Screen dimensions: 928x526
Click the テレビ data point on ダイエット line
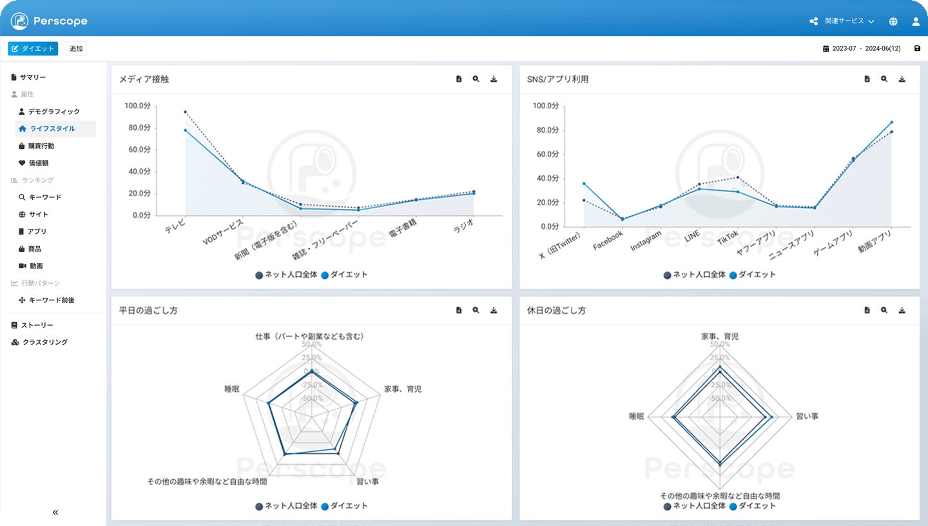[x=186, y=130]
